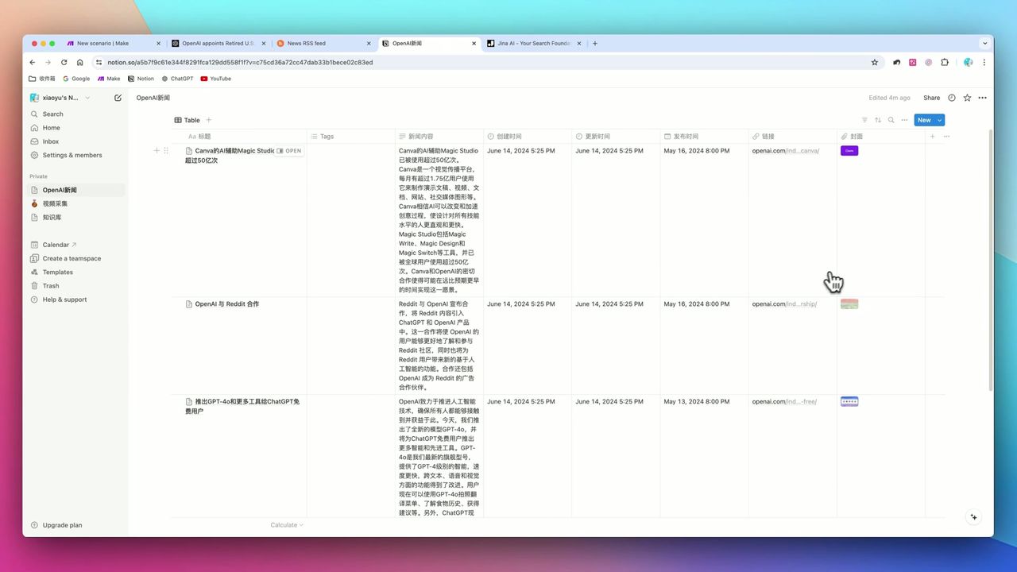This screenshot has height=572, width=1017.
Task: Click the clock icon next to Share
Action: 952,98
